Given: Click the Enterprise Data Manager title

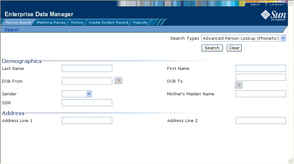Looking at the screenshot, I should click(39, 14).
